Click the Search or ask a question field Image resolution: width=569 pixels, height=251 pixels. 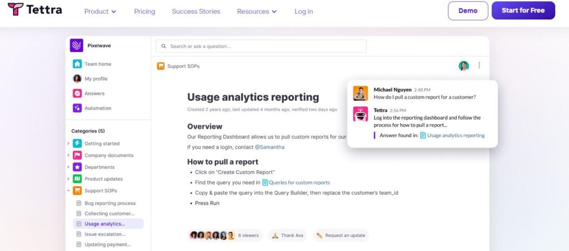(261, 47)
